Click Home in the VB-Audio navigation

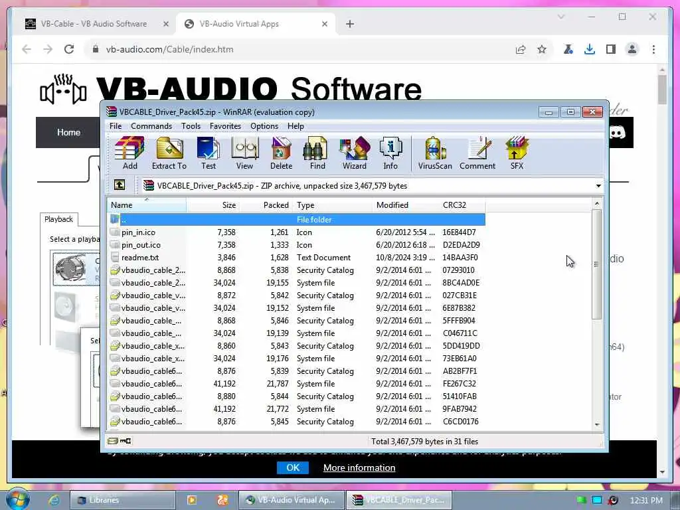point(68,132)
